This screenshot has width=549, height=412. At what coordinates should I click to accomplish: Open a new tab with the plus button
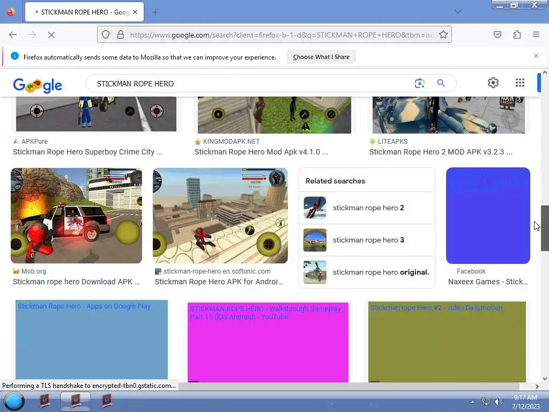click(155, 12)
